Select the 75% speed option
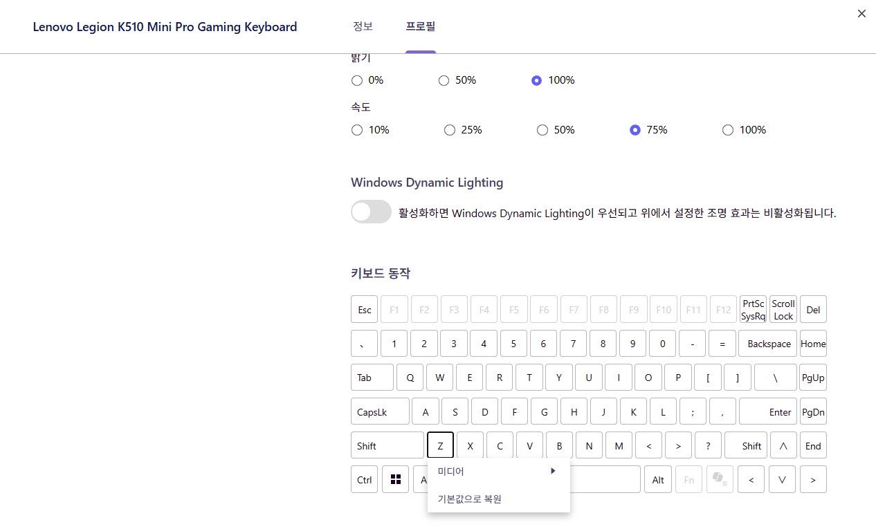The image size is (876, 529). (635, 130)
